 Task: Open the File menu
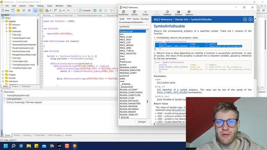point(7,6)
